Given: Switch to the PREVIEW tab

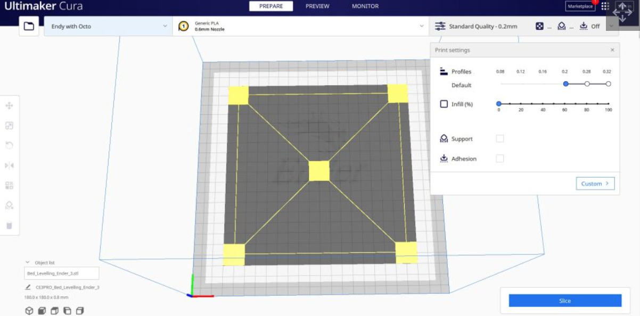Looking at the screenshot, I should 317,6.
